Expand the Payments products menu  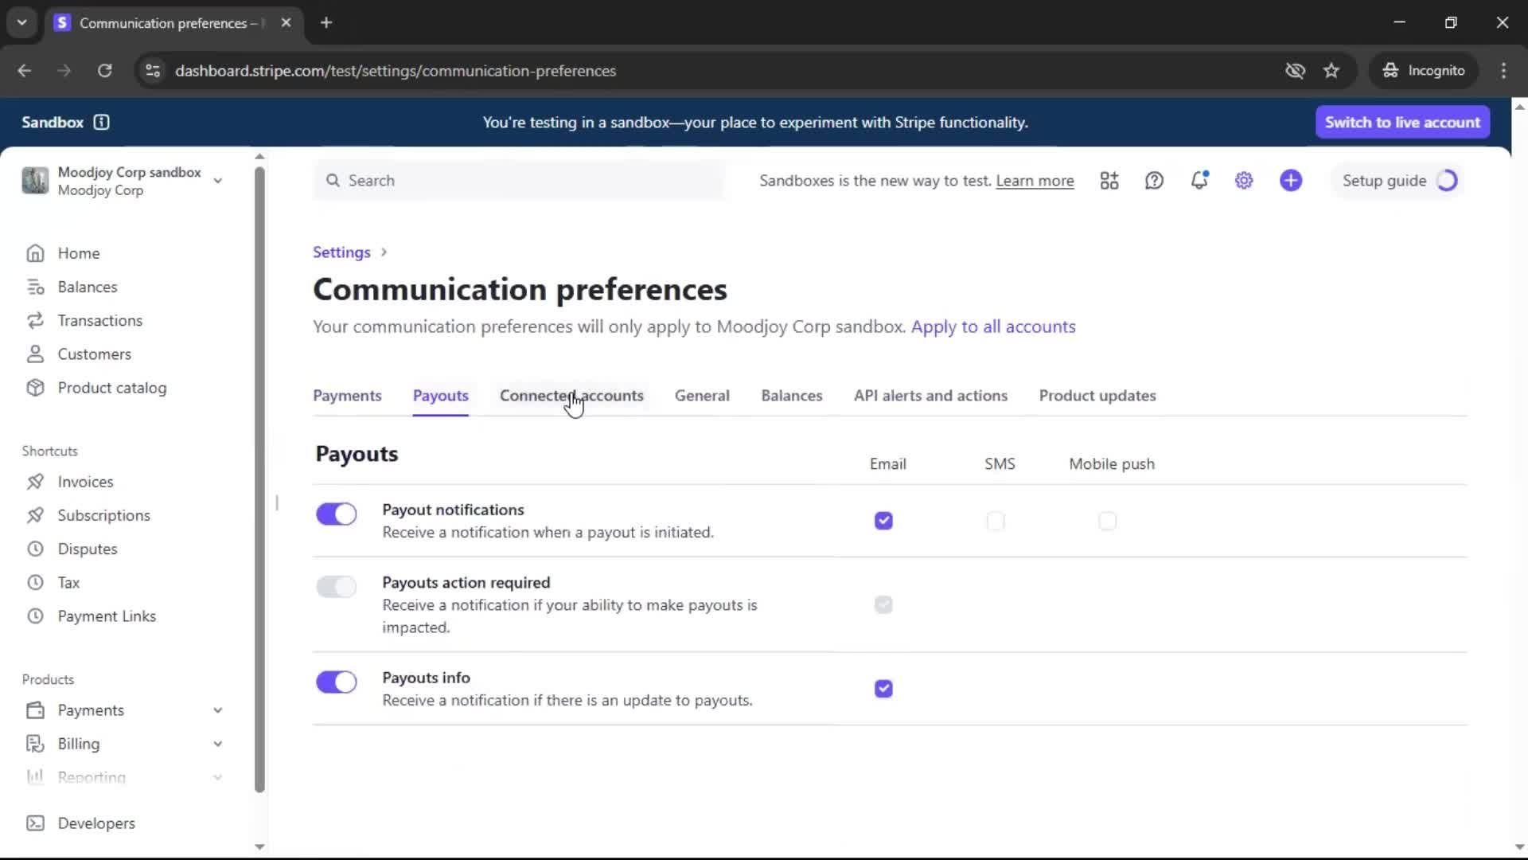(217, 710)
